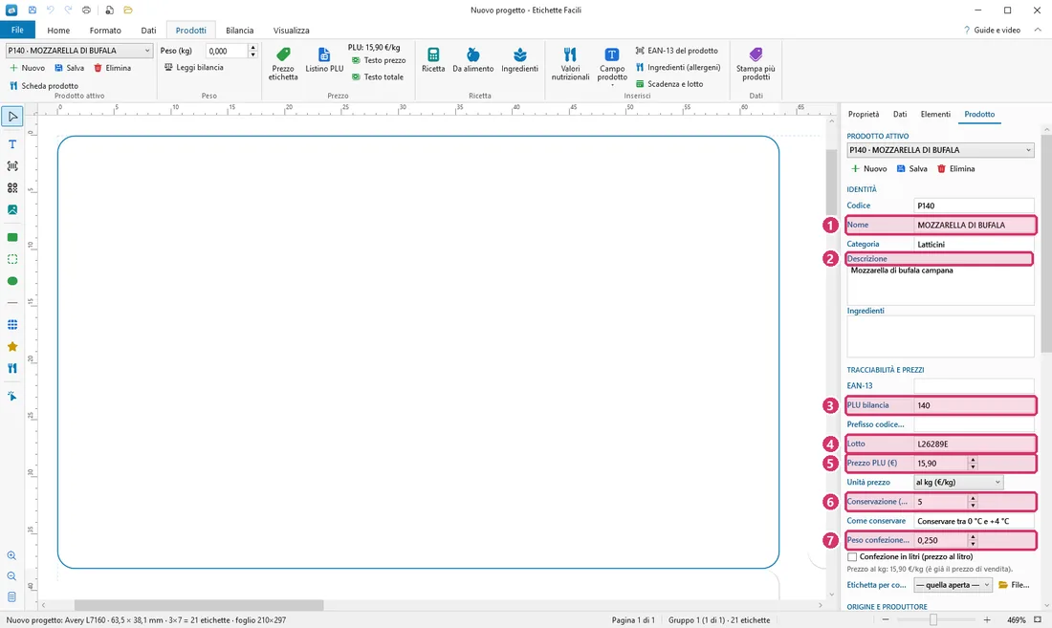Pick the Text tool in left toolbar
Screen dimensions: 1052x628
pyautogui.click(x=12, y=144)
